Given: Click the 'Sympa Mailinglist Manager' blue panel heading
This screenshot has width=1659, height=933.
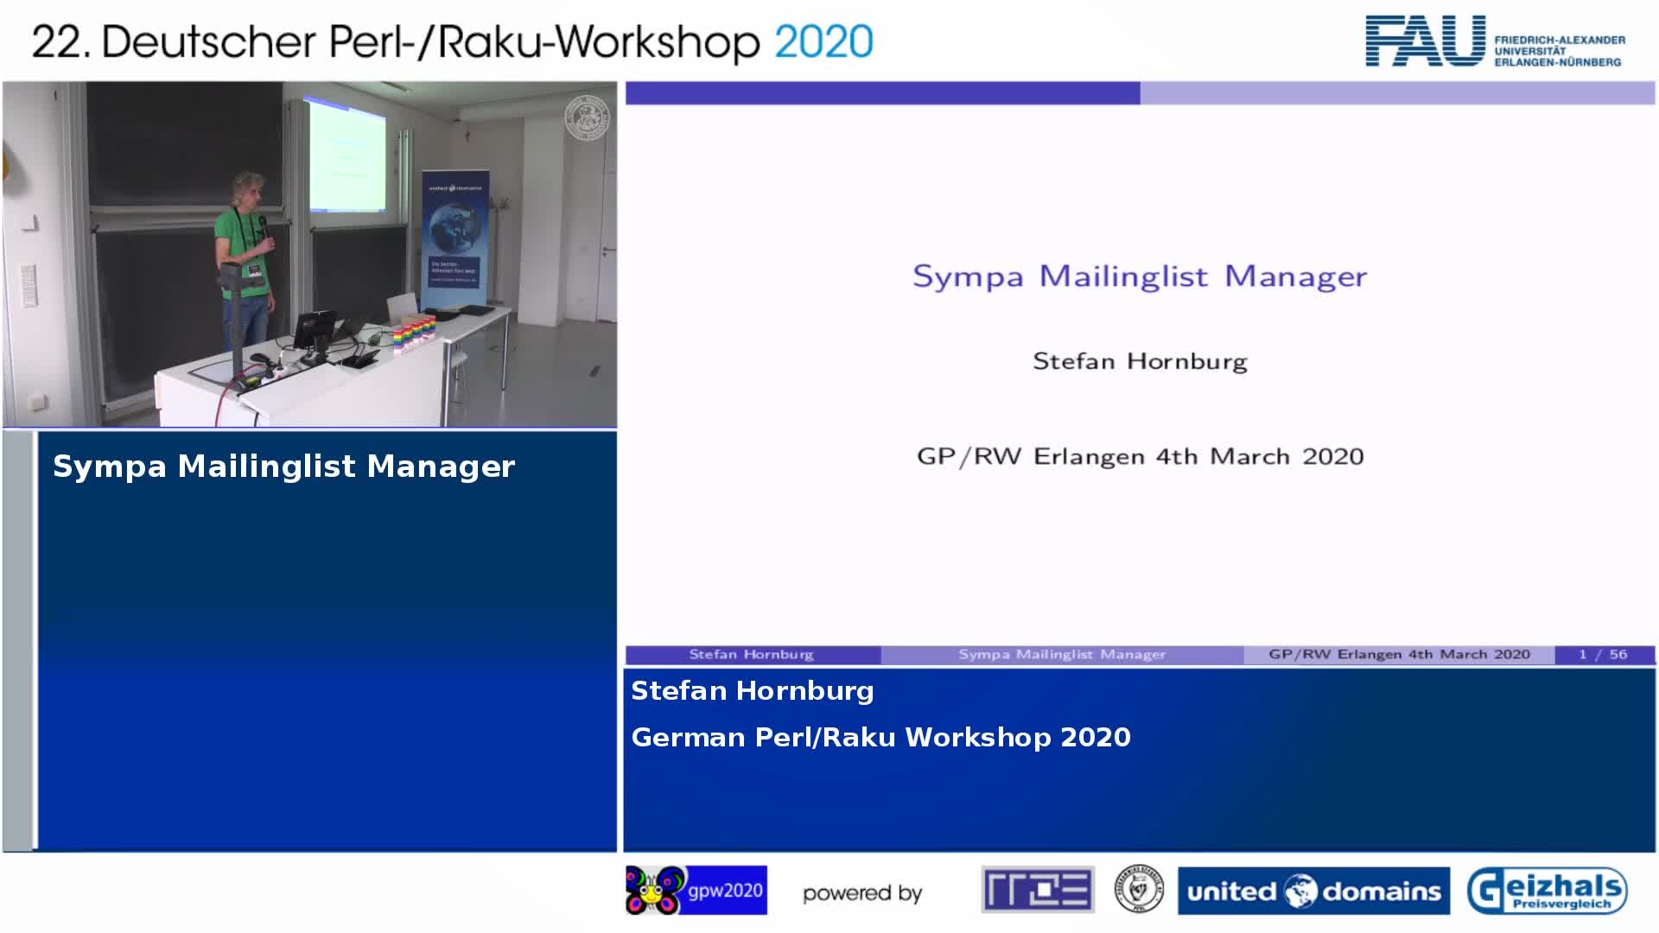Looking at the screenshot, I should (x=283, y=466).
